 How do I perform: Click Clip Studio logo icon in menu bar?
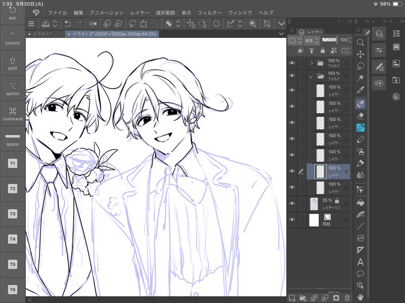pyautogui.click(x=36, y=12)
